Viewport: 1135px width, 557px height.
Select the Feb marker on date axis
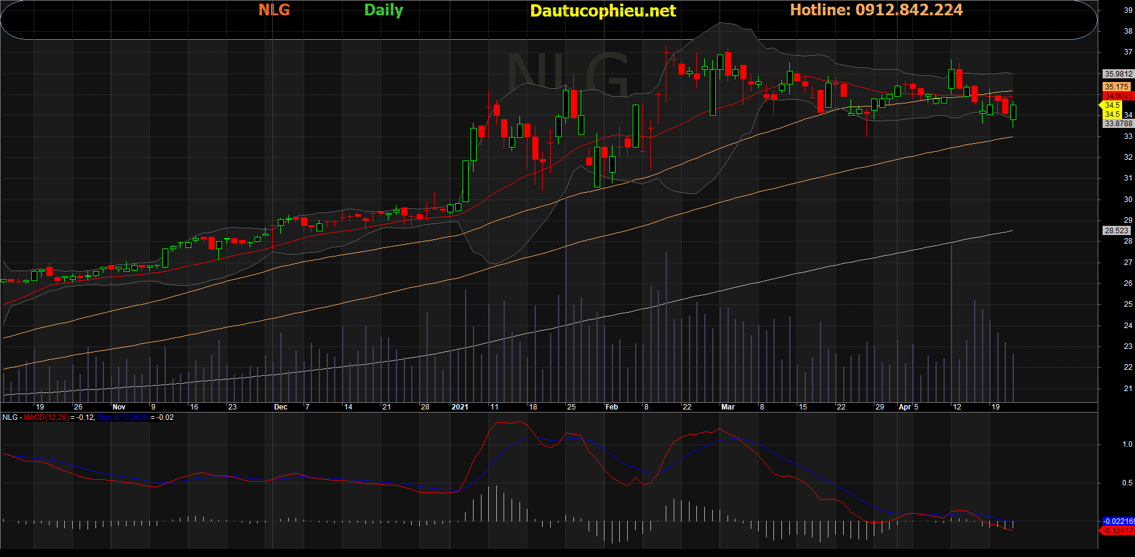click(x=611, y=407)
